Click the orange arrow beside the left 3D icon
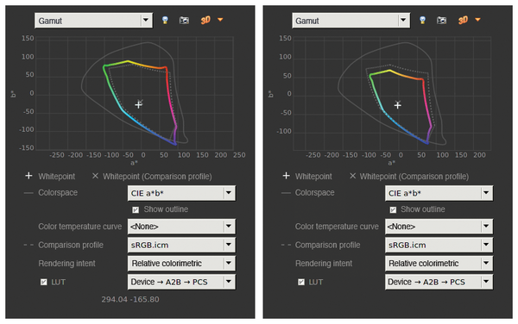This screenshot has height=324, width=518. (x=220, y=20)
